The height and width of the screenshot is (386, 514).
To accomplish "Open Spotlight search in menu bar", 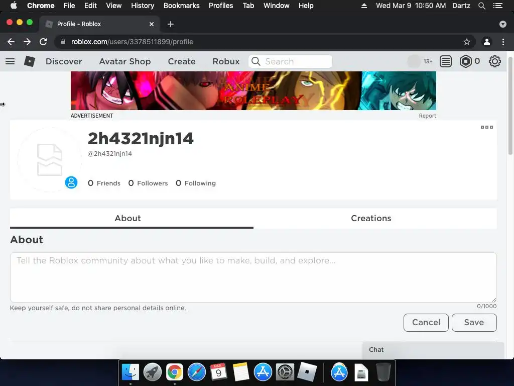I will 481,6.
